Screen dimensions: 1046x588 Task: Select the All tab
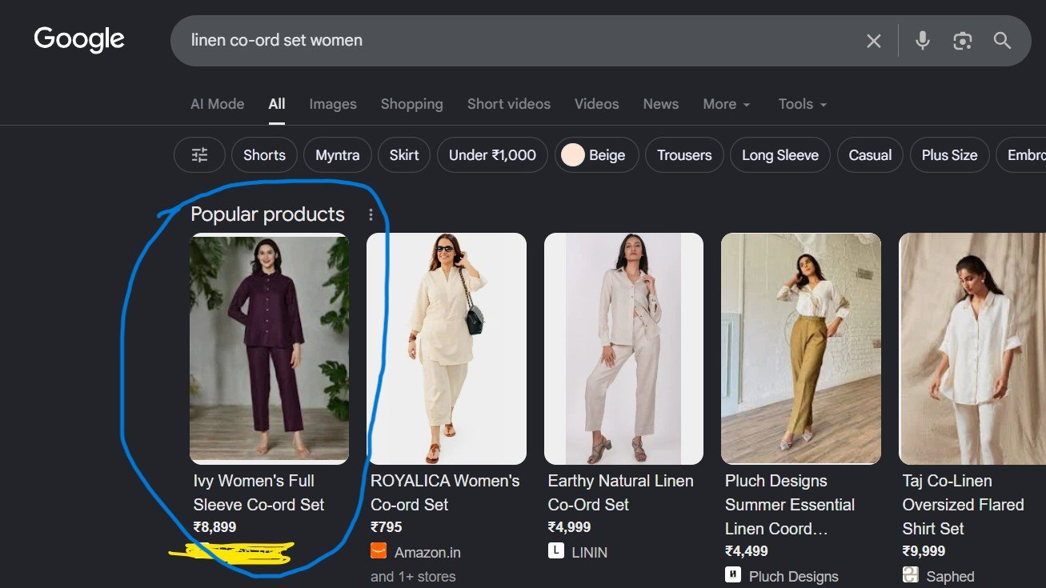coord(277,104)
